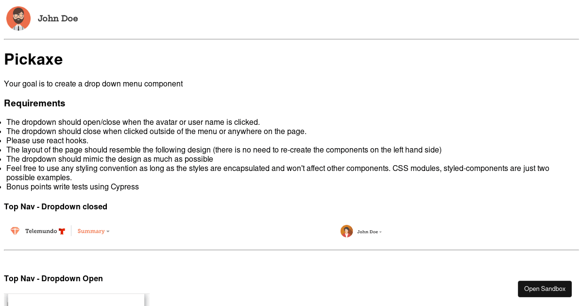Click the small round avatar in the mockup nav
This screenshot has width=583, height=306.
click(346, 231)
